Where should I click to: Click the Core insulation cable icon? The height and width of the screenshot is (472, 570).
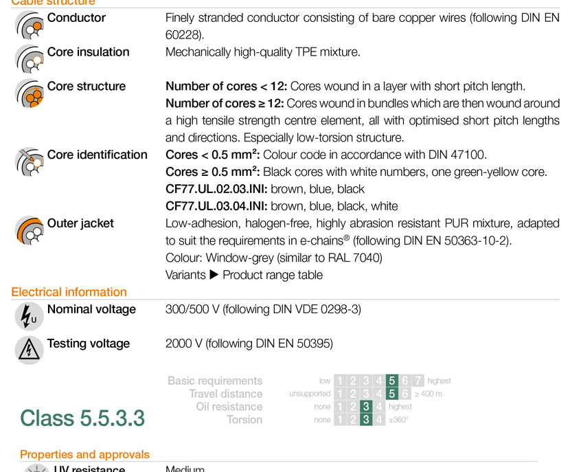pos(30,59)
